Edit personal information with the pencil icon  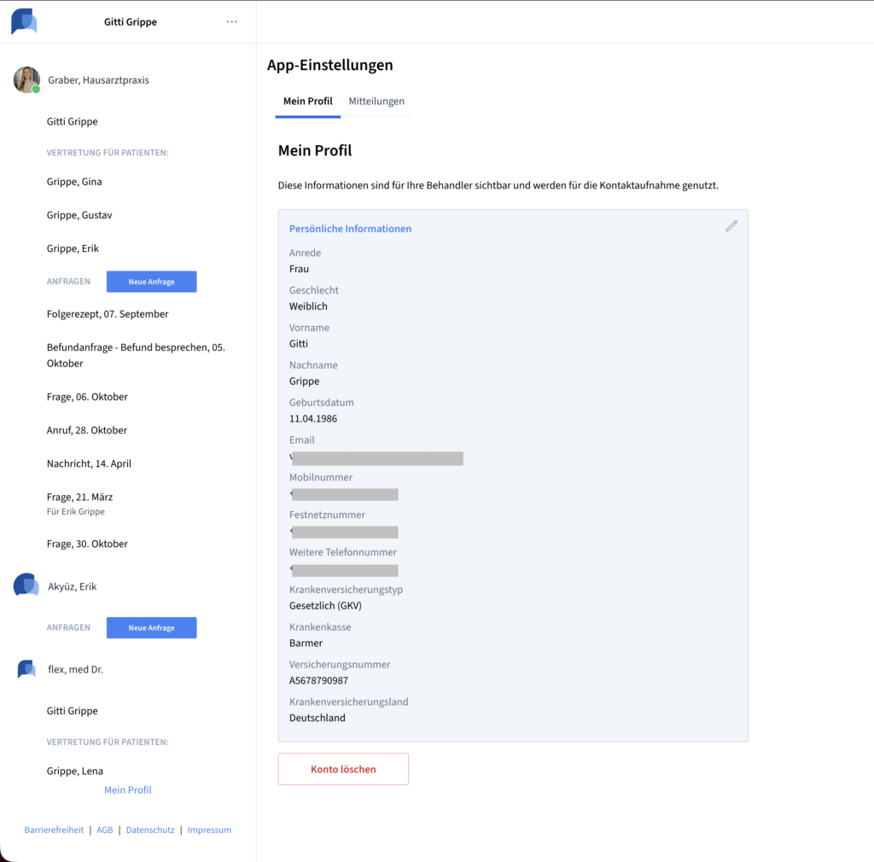coord(731,225)
